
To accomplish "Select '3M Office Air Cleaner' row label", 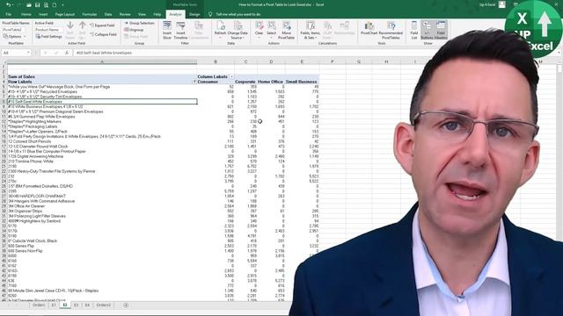I will tap(102, 206).
